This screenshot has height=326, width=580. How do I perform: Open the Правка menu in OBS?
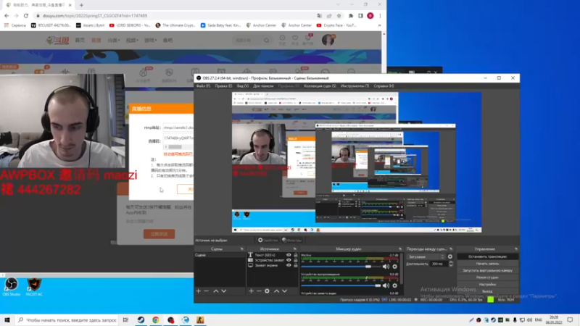tap(223, 86)
